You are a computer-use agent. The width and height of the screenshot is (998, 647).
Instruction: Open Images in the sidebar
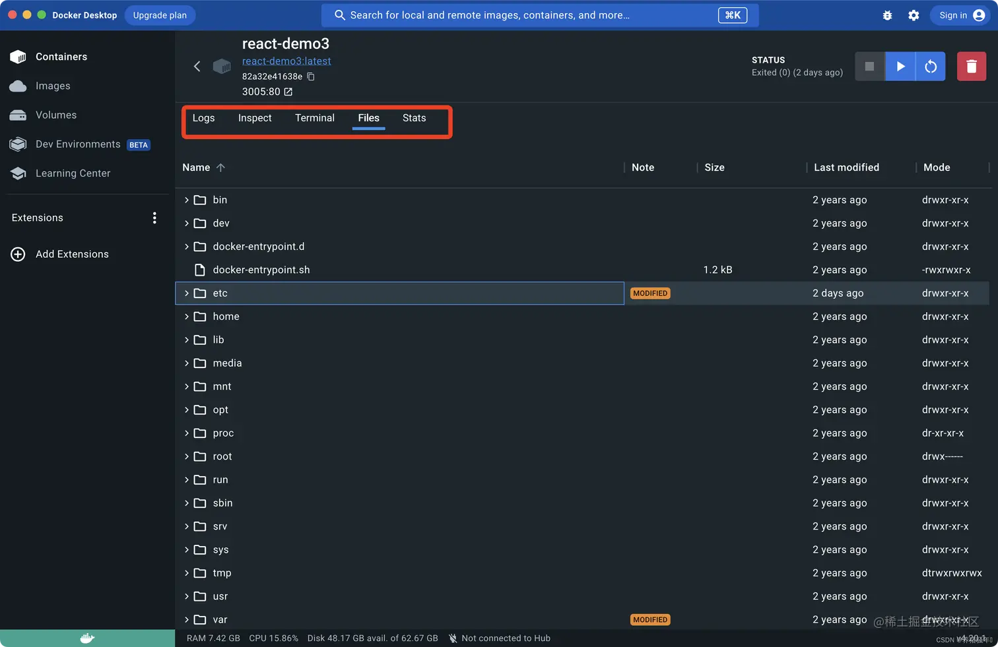(x=53, y=86)
